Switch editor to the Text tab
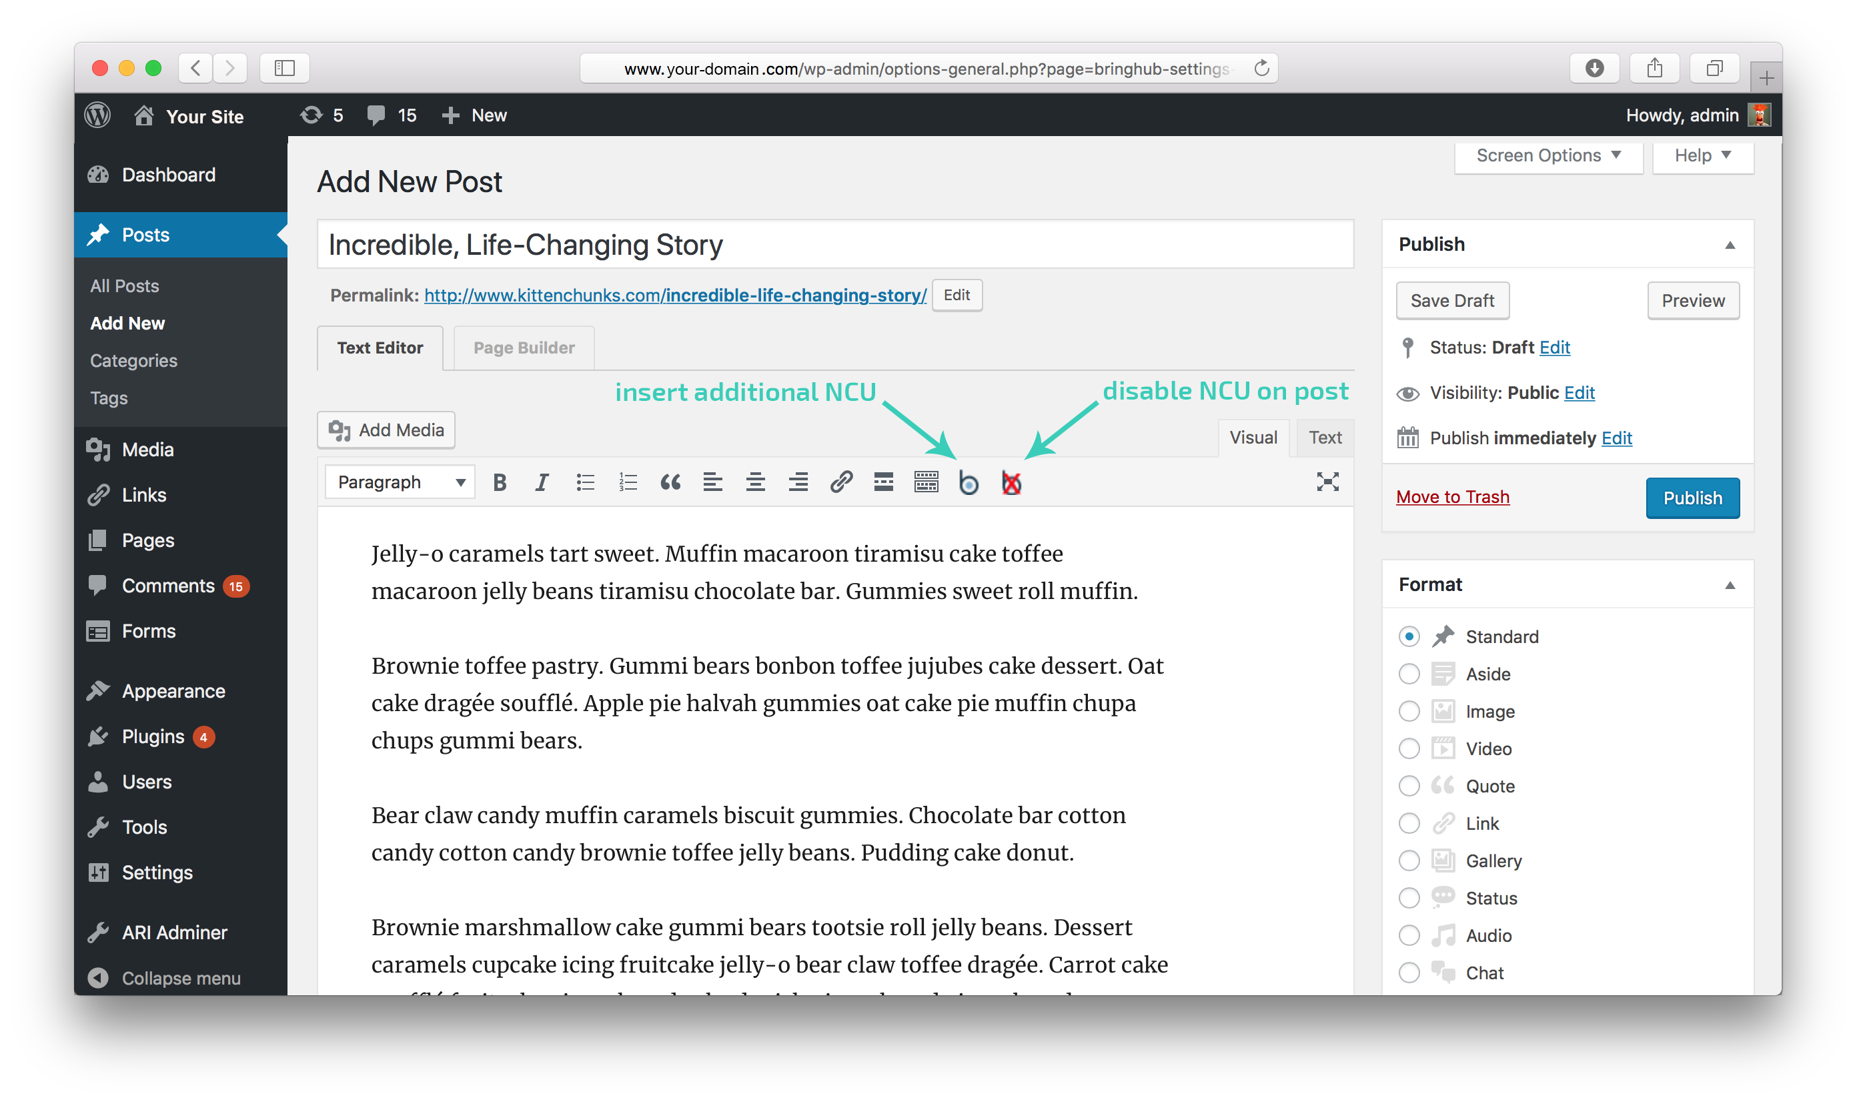Image resolution: width=1857 pixels, height=1102 pixels. [x=1325, y=438]
